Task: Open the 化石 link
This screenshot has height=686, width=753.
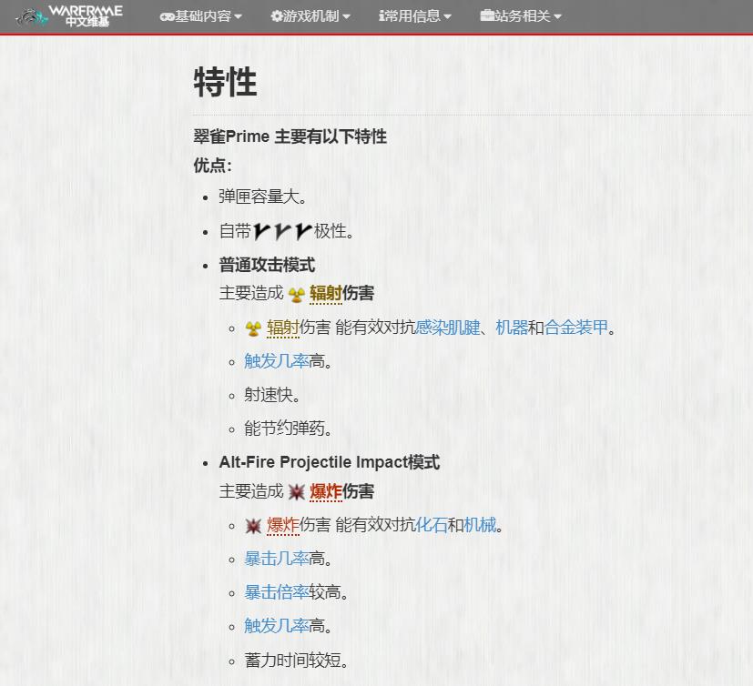Action: point(432,526)
